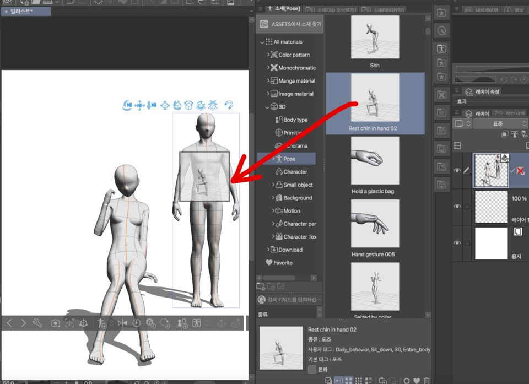Expand the Color pattern folder
Viewport: 529px width, 384px height.
[268, 55]
